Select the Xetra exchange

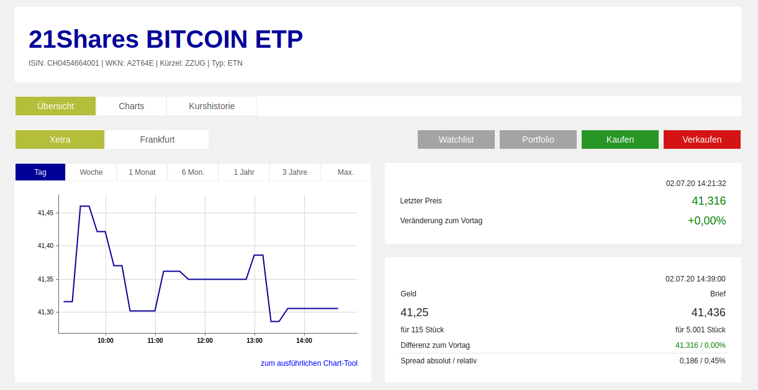click(60, 140)
